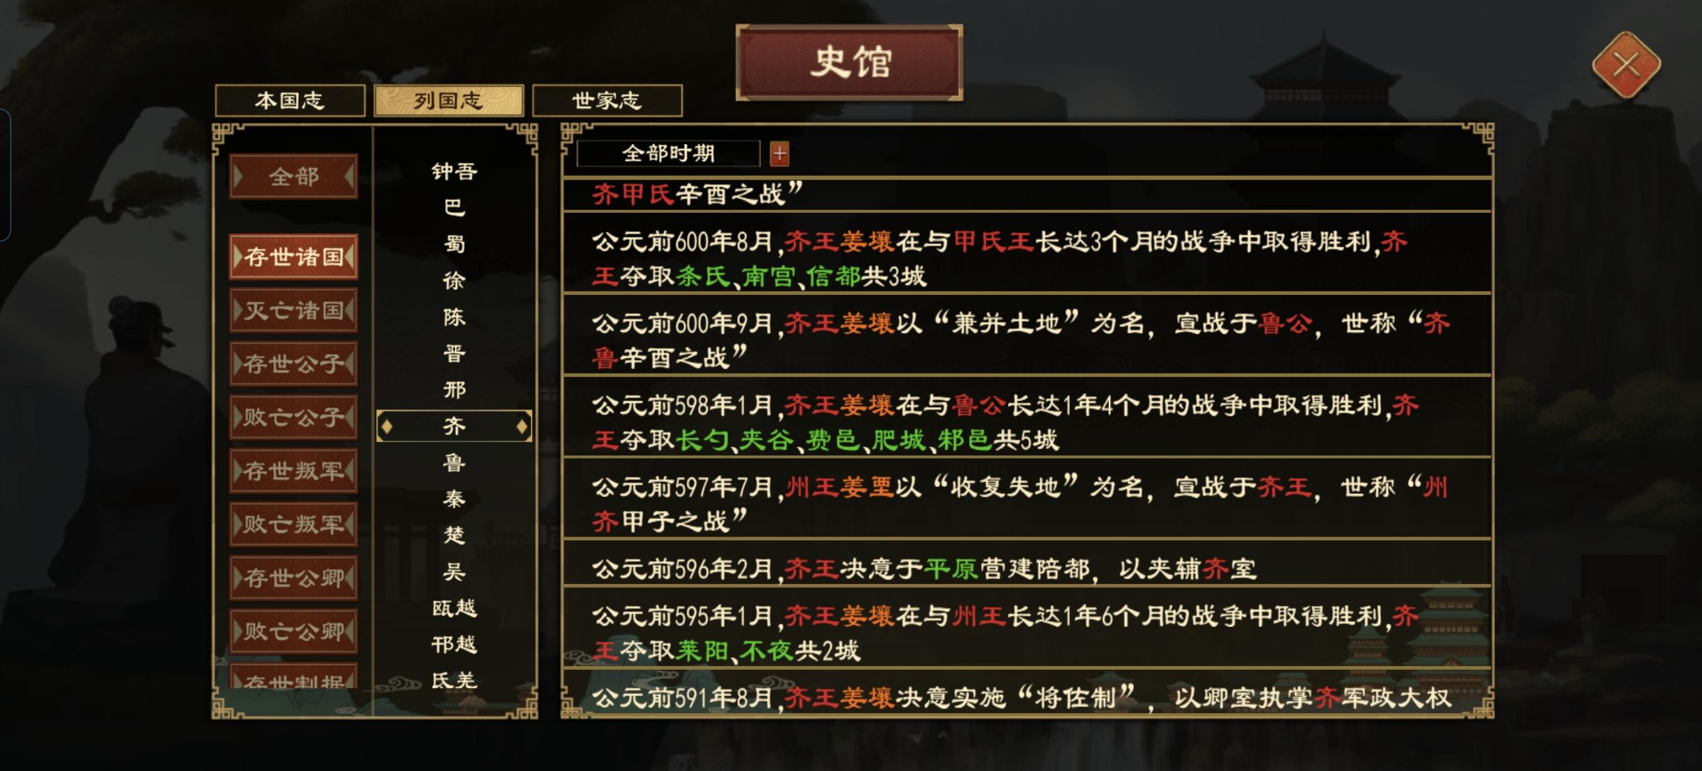Select the 存世诸国 filter
The height and width of the screenshot is (771, 1702).
[293, 256]
